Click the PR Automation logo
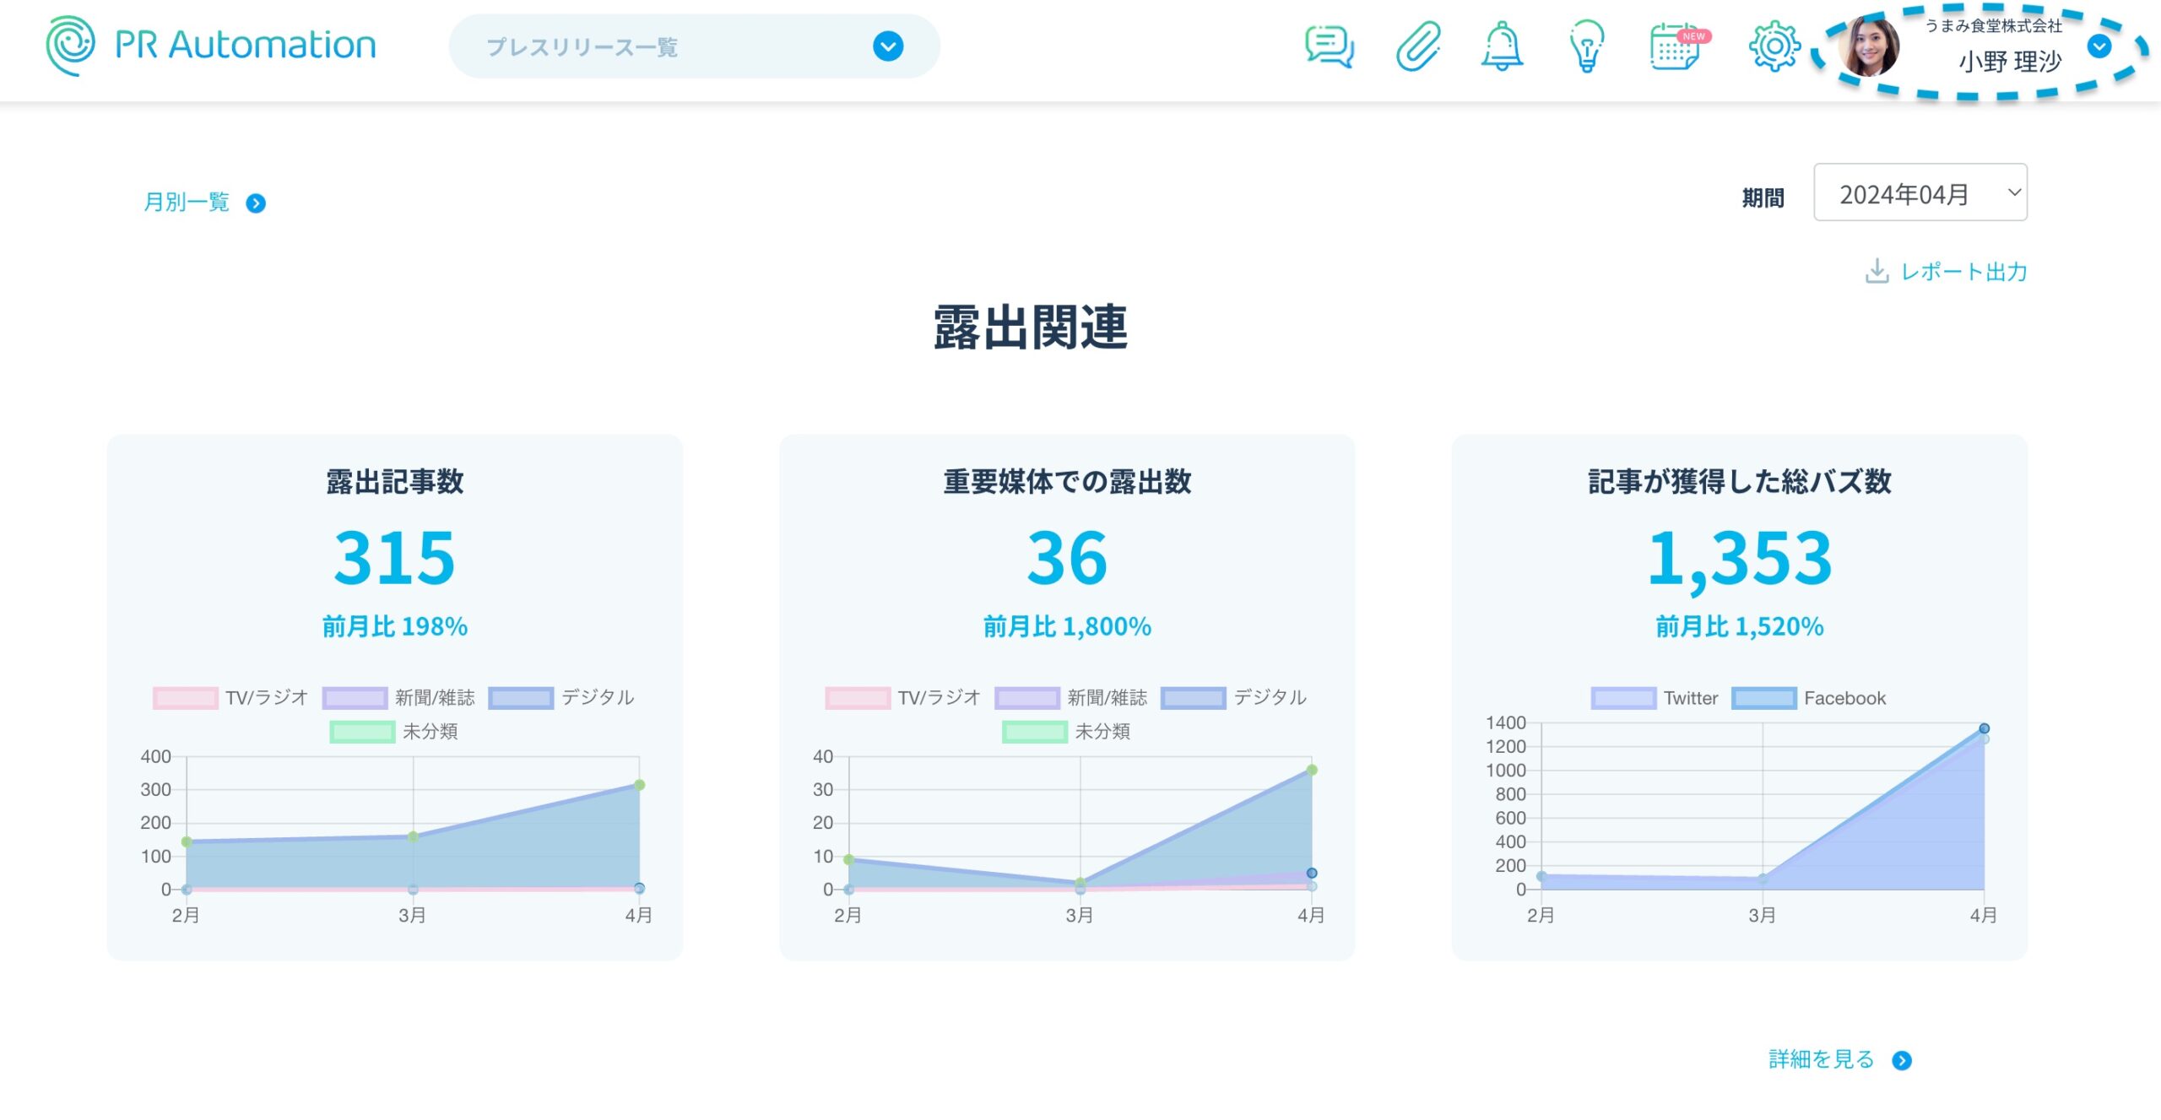The height and width of the screenshot is (1120, 2161). coord(211,46)
